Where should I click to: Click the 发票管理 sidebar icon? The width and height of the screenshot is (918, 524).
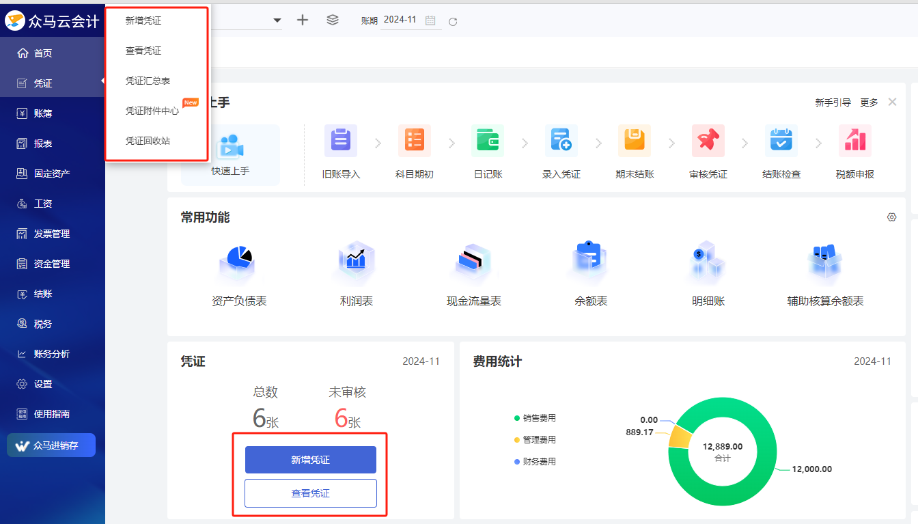click(x=22, y=234)
